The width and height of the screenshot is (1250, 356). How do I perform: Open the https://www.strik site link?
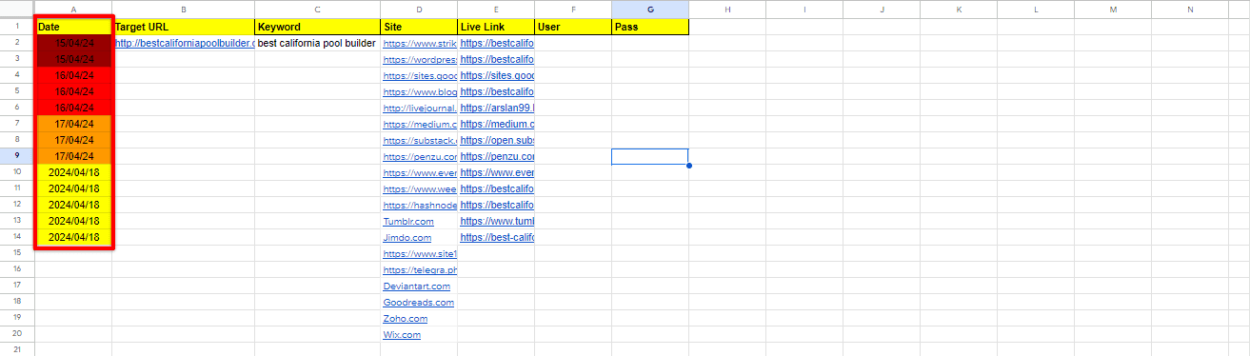tap(420, 44)
